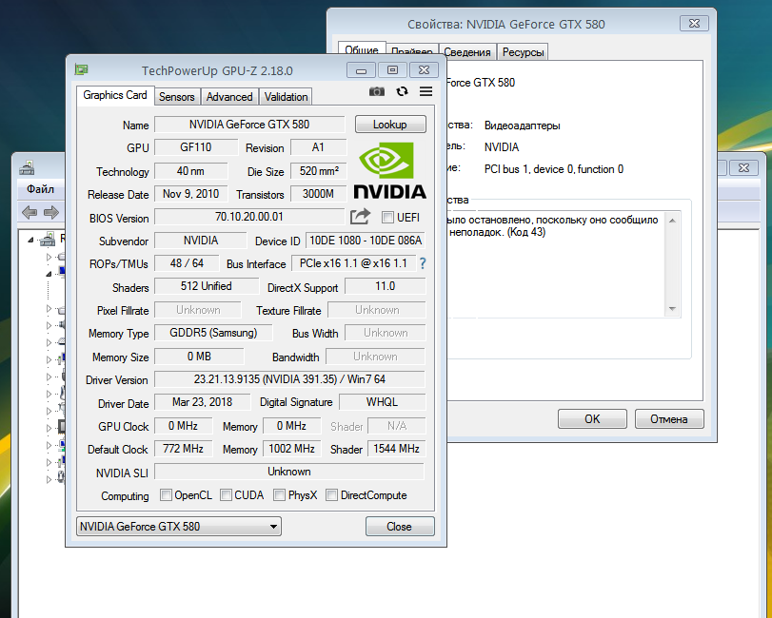Click the GPU-Z Close button

click(400, 527)
